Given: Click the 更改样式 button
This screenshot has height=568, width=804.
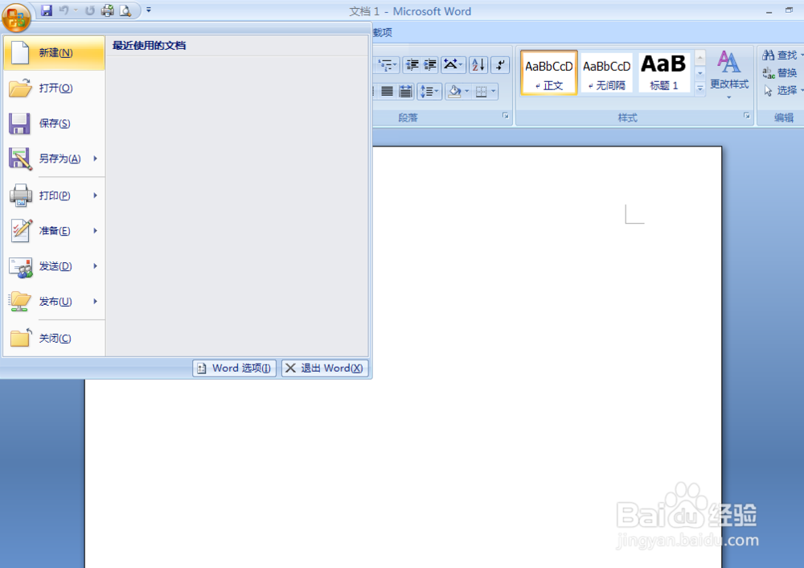Looking at the screenshot, I should pyautogui.click(x=729, y=74).
